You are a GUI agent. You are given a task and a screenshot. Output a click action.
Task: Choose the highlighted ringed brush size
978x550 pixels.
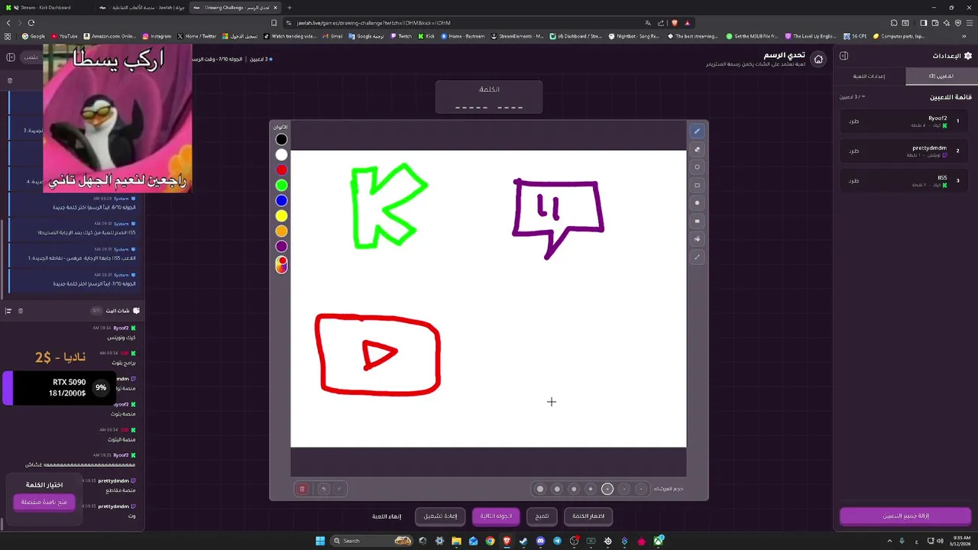click(607, 489)
